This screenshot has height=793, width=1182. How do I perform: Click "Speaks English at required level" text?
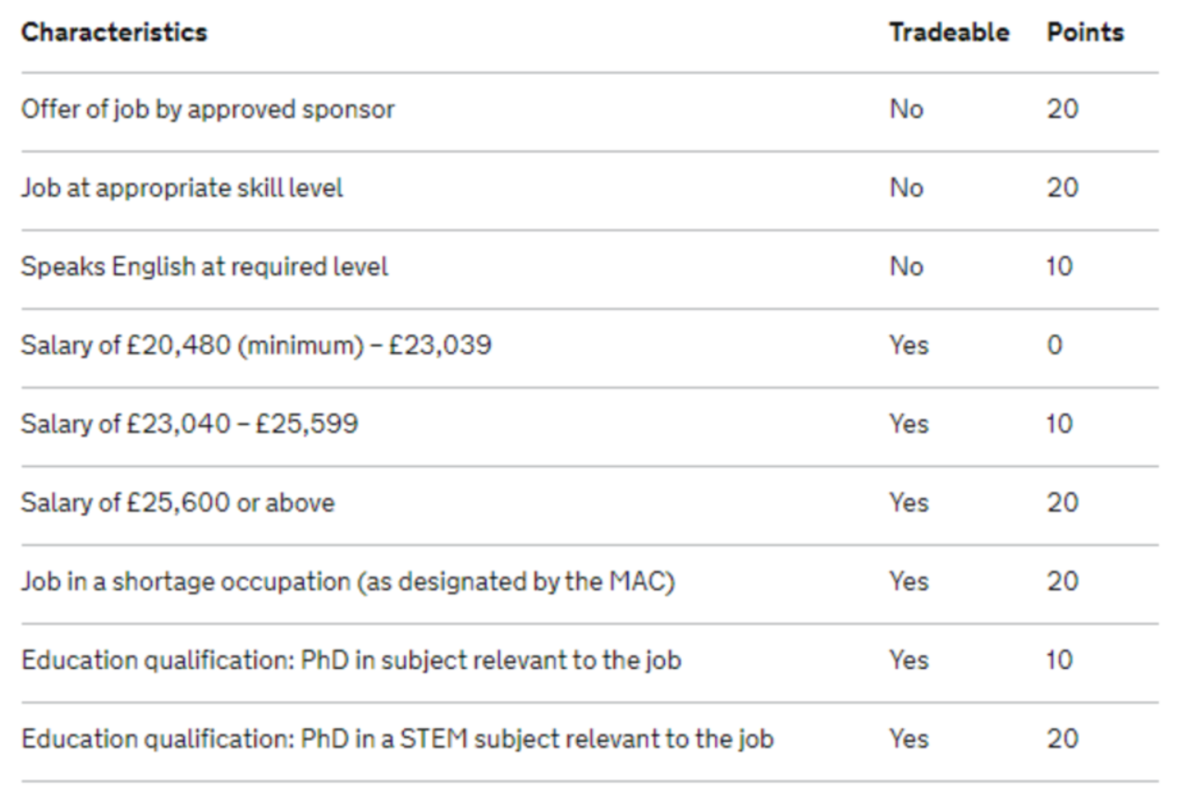205,267
